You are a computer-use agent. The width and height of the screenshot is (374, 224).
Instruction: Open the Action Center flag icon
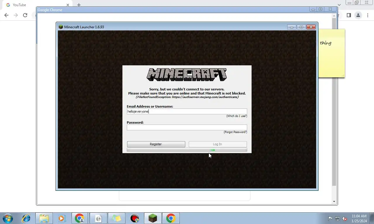click(x=330, y=218)
